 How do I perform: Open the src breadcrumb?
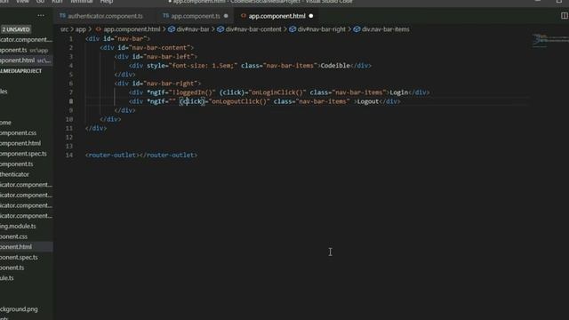click(x=64, y=29)
